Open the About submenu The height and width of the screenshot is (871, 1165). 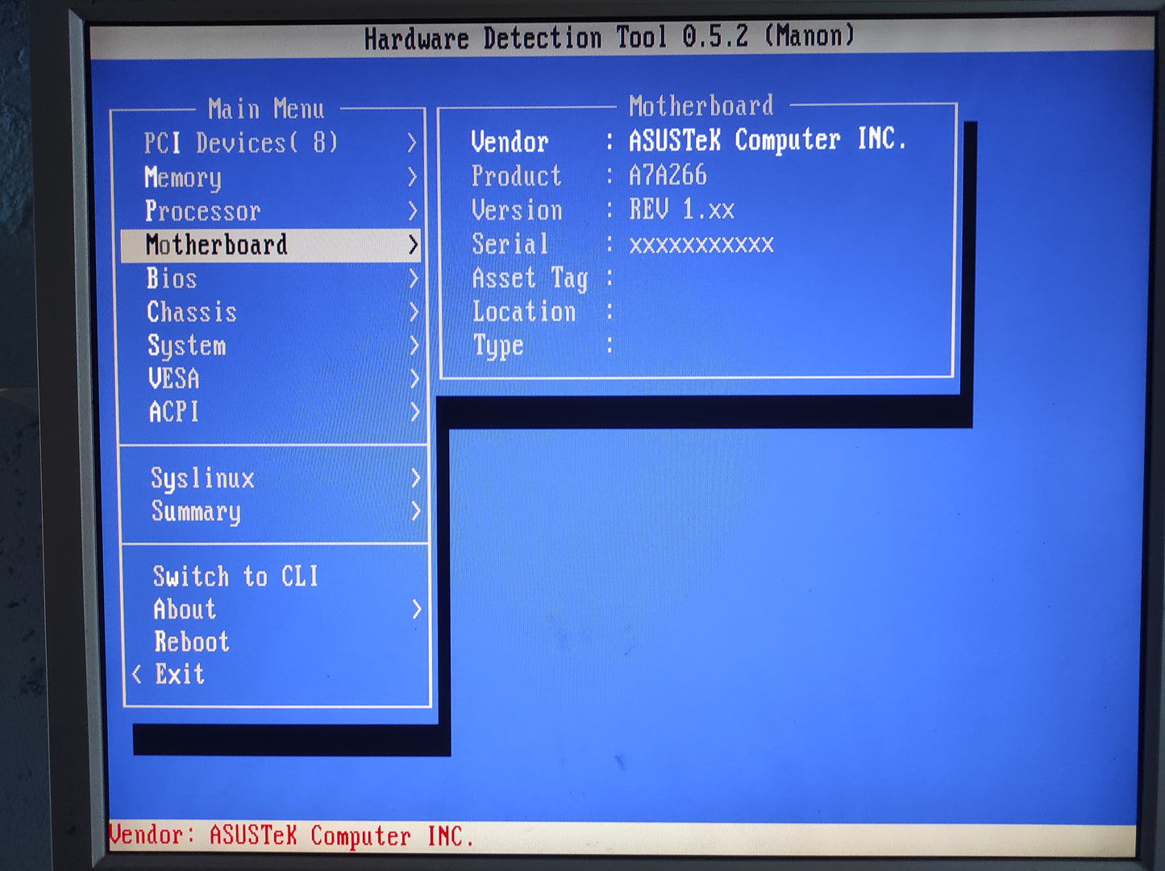click(x=185, y=609)
